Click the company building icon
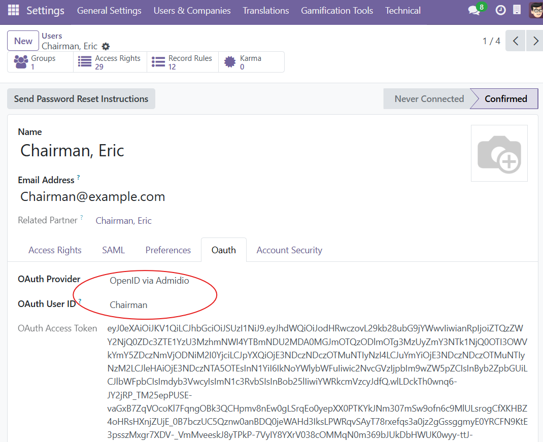The height and width of the screenshot is (442, 543). coord(517,11)
